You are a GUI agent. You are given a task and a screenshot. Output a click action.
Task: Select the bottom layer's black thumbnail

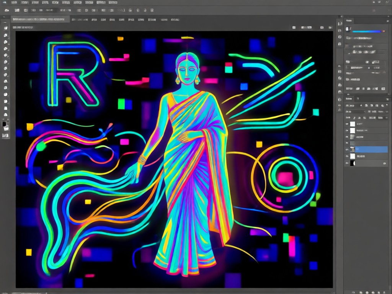(353, 163)
